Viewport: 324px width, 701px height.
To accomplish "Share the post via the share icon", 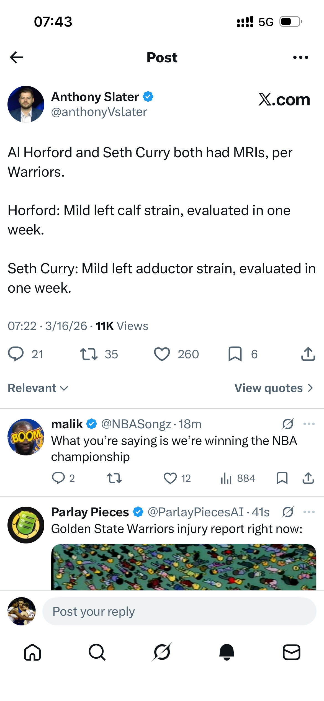I will pyautogui.click(x=307, y=354).
